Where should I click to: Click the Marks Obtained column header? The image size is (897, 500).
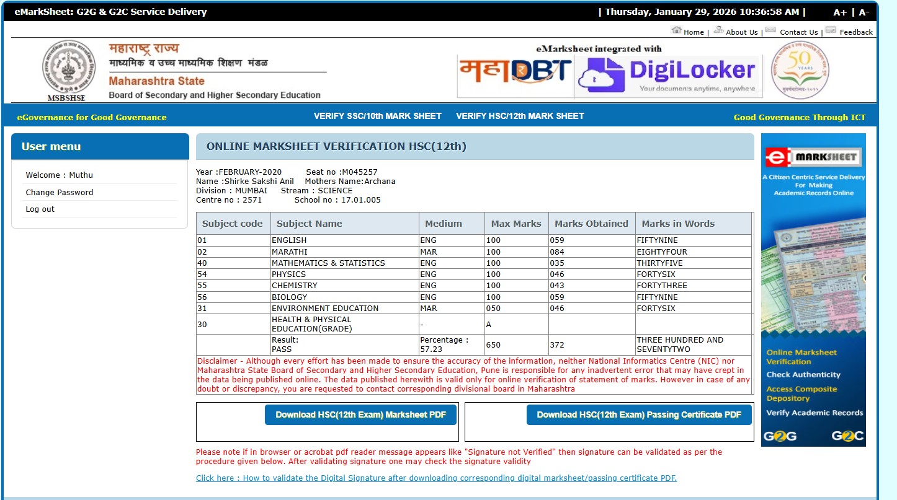(591, 224)
